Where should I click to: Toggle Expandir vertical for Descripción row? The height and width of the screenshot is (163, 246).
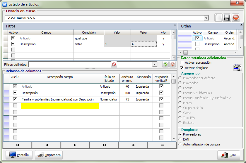pyautogui.click(x=161, y=93)
